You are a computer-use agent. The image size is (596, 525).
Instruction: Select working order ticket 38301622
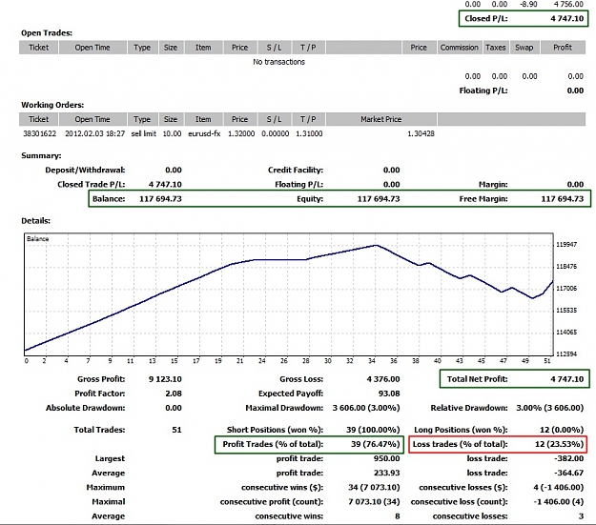[x=39, y=133]
